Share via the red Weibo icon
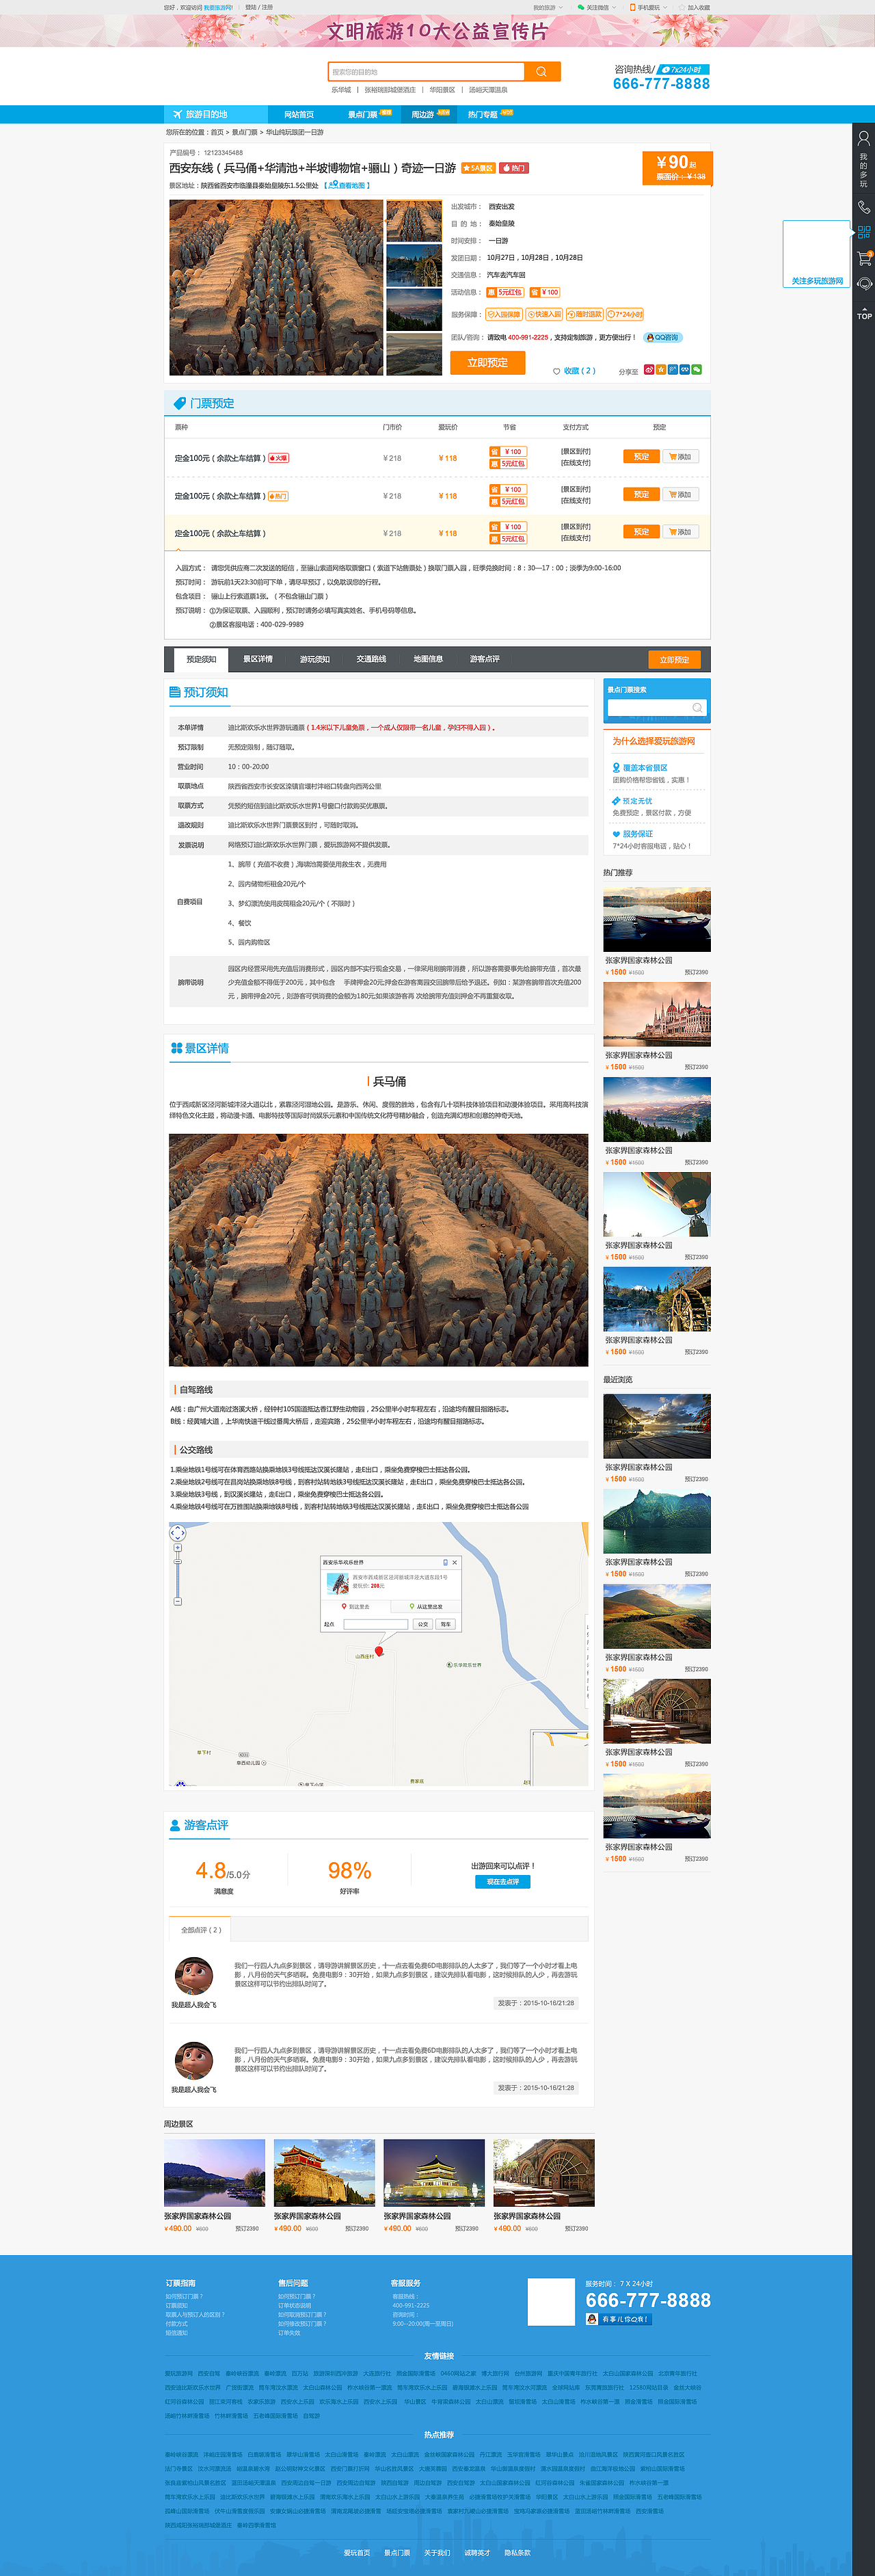The width and height of the screenshot is (875, 2576). tap(648, 370)
